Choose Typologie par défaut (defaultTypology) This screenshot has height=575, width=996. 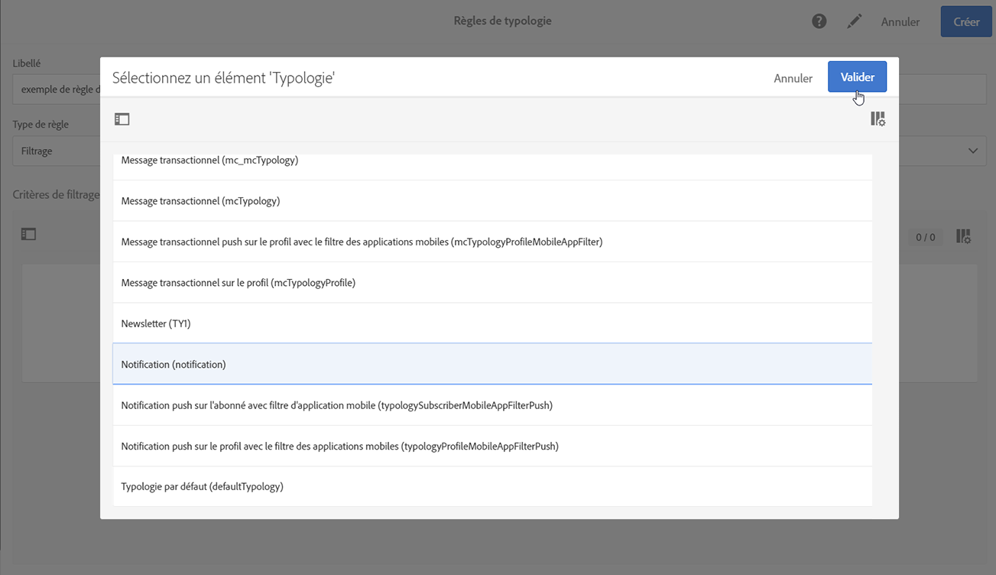click(202, 486)
